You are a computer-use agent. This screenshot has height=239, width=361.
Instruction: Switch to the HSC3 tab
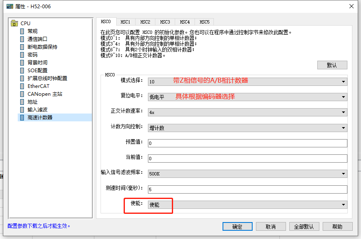click(165, 22)
